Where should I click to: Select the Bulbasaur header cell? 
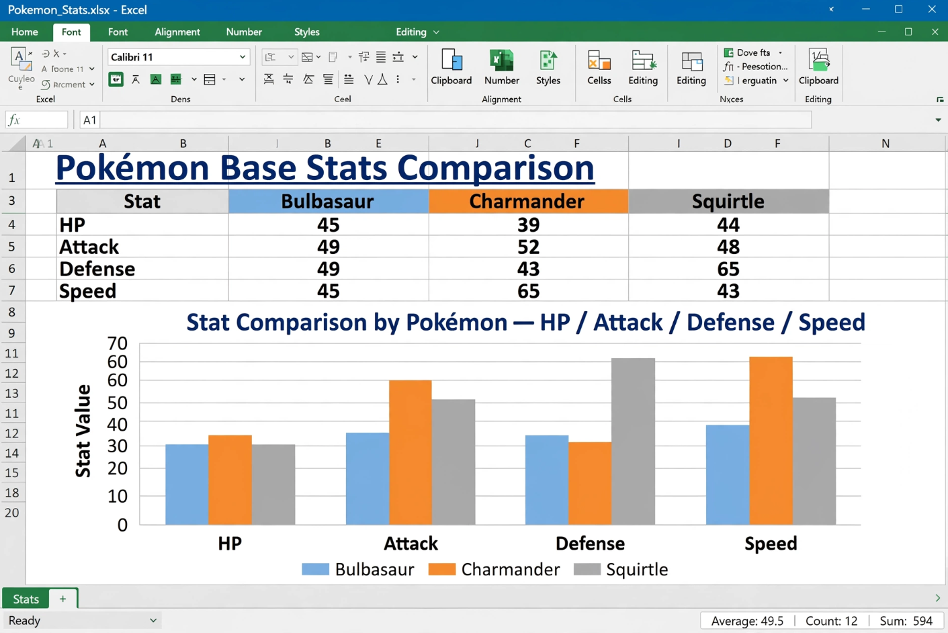[329, 202]
